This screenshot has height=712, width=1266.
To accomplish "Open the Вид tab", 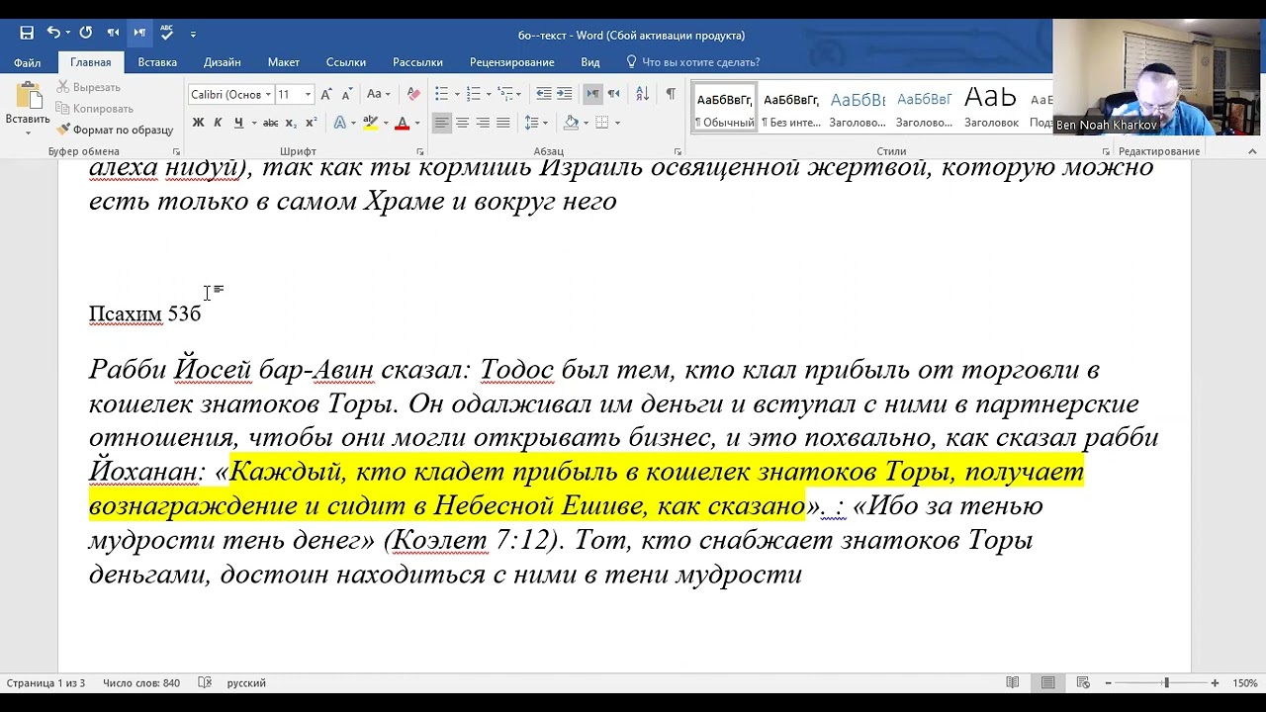I will click(x=590, y=62).
